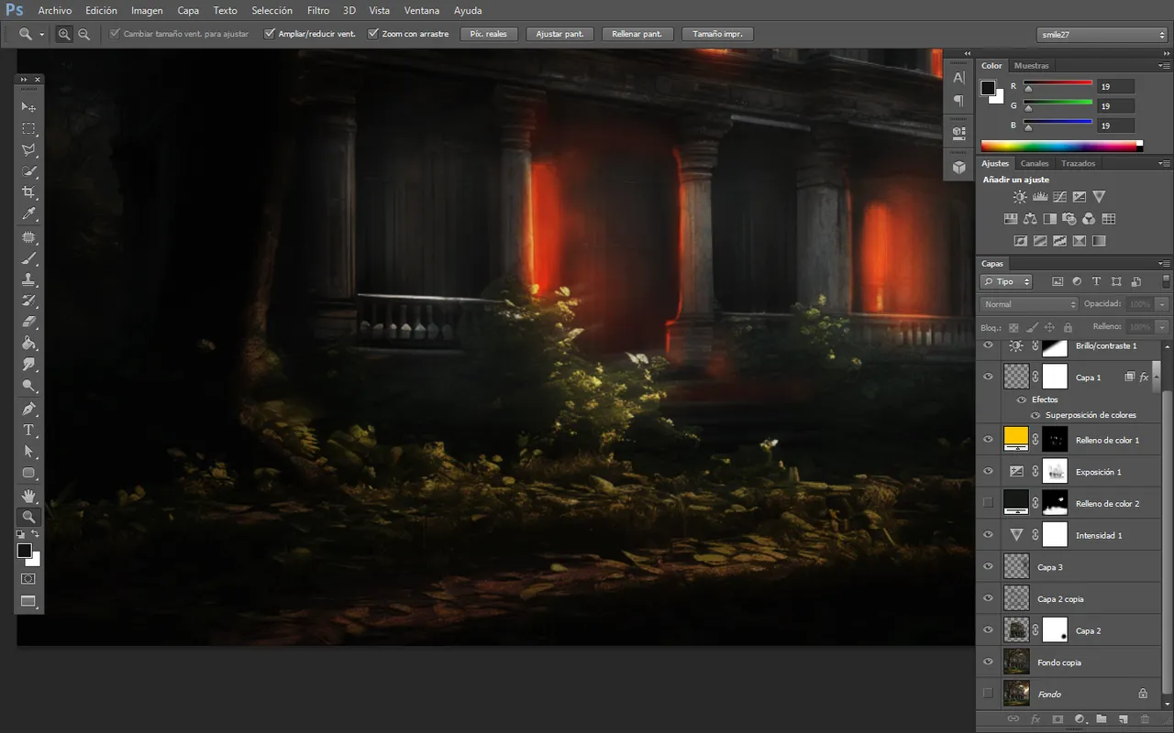The height and width of the screenshot is (733, 1174).
Task: Open the layer blend mode Normal dropdown
Action: click(x=1029, y=303)
